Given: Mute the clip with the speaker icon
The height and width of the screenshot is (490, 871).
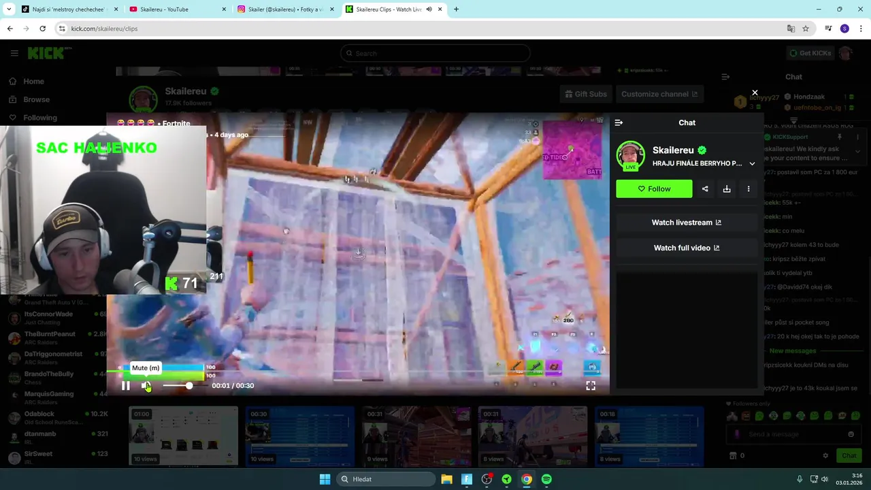Looking at the screenshot, I should [146, 386].
